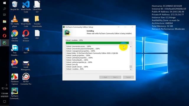Select log line 'Extract: jmxremote.access... 100%'
The width and height of the screenshot is (189, 106).
coord(79,47)
